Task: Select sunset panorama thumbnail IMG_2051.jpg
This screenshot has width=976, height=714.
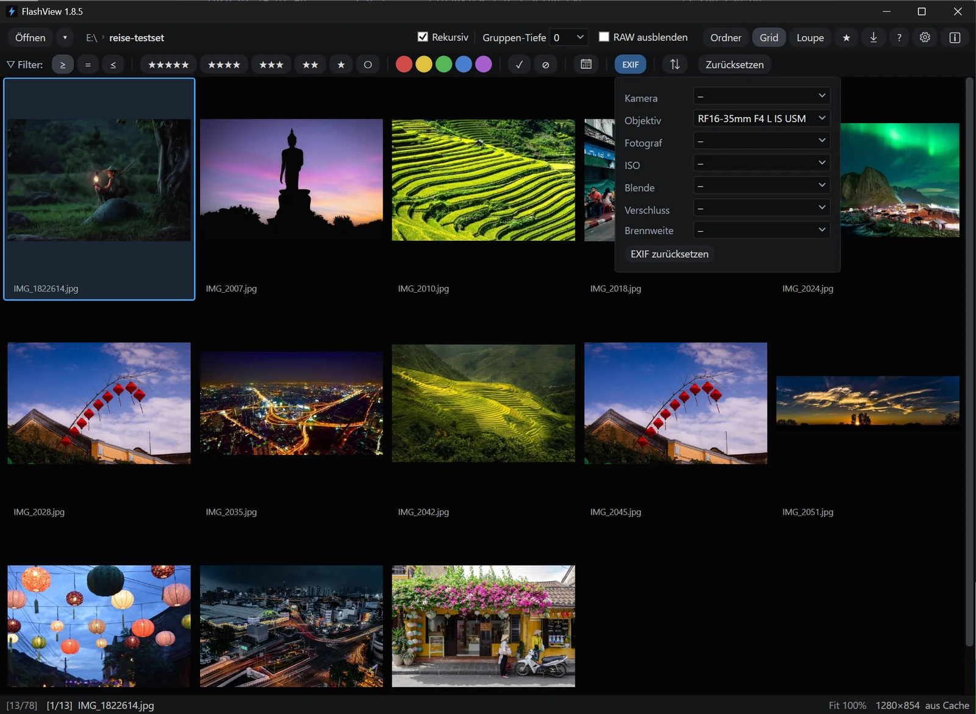Action: tap(867, 402)
